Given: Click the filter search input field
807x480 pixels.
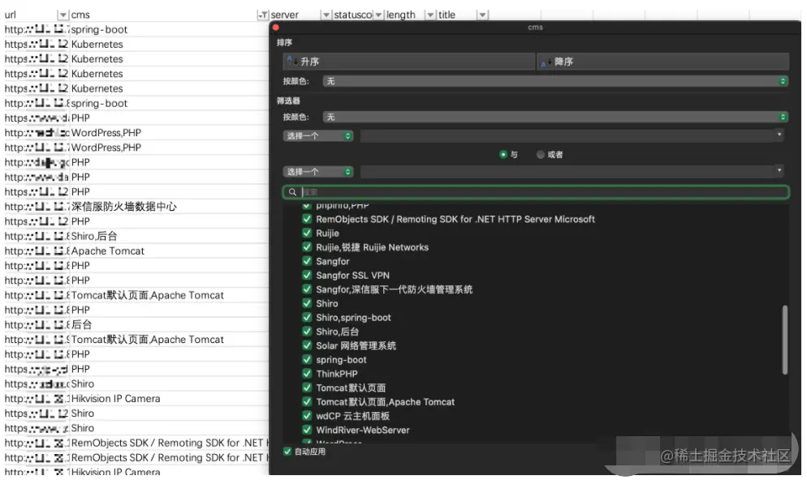Looking at the screenshot, I should point(536,192).
